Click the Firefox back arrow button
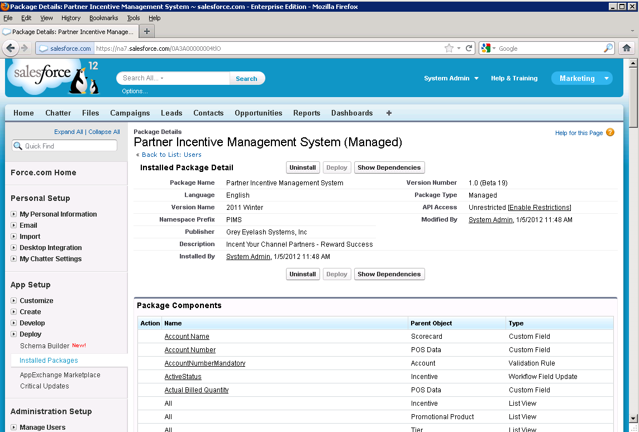Image resolution: width=639 pixels, height=432 pixels. [11, 49]
